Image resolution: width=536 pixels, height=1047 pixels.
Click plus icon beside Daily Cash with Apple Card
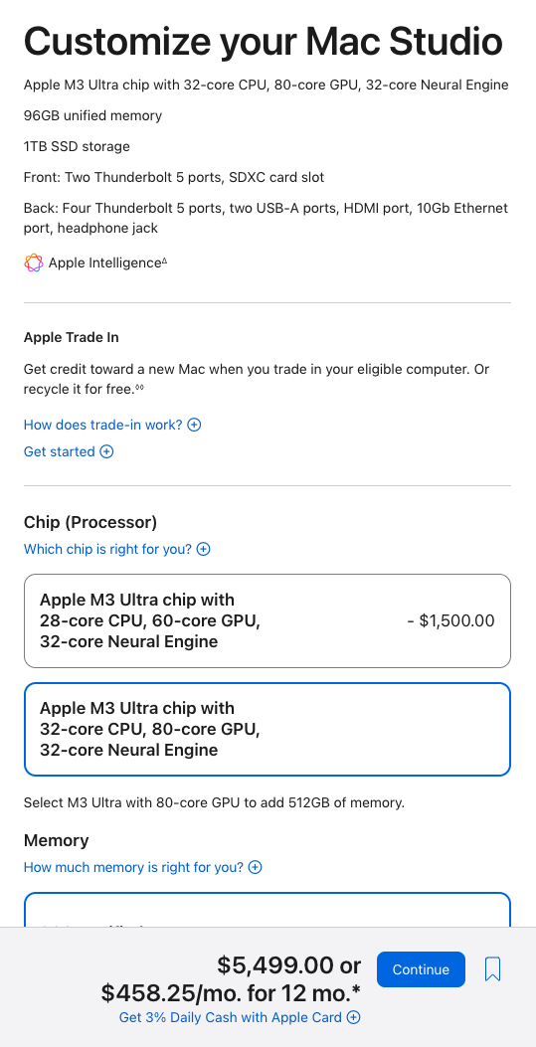point(354,1017)
